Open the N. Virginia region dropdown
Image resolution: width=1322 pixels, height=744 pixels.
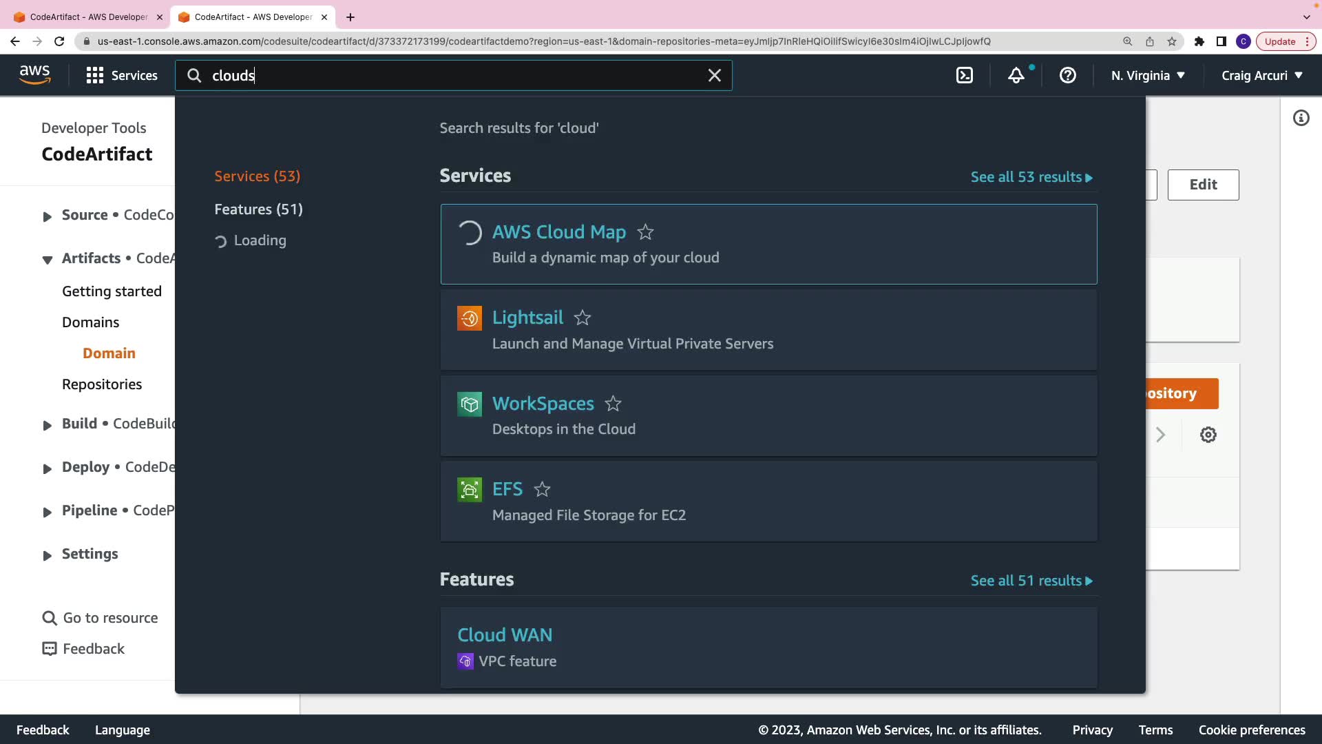1148,76
